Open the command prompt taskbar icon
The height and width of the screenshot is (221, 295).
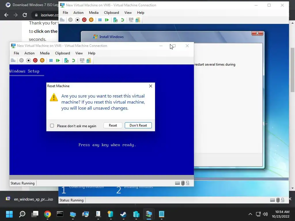click(60, 214)
